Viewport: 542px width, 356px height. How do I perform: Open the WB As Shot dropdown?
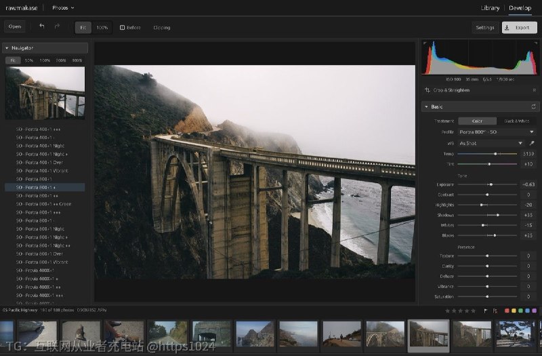click(491, 143)
